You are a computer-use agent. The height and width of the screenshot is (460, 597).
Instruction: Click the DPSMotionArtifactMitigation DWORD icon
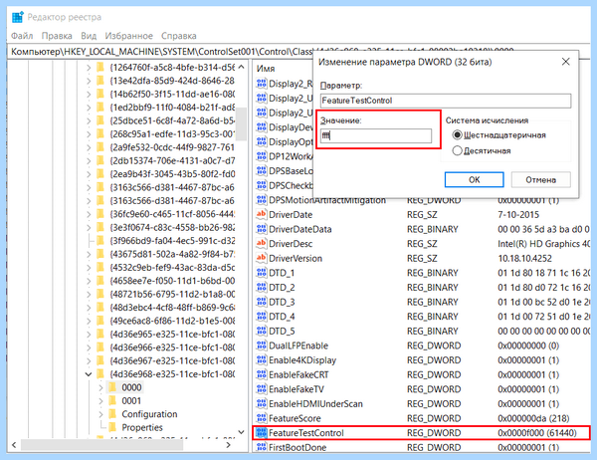click(261, 200)
